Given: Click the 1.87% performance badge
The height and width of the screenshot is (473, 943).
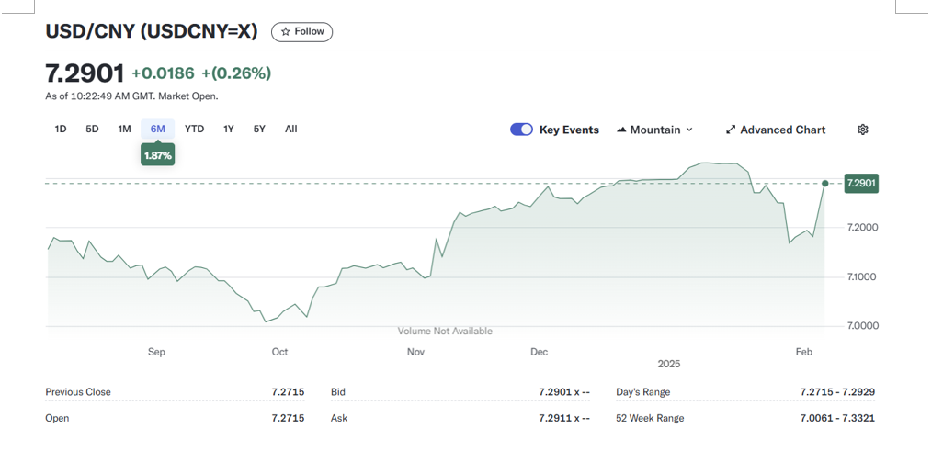Looking at the screenshot, I should 158,156.
